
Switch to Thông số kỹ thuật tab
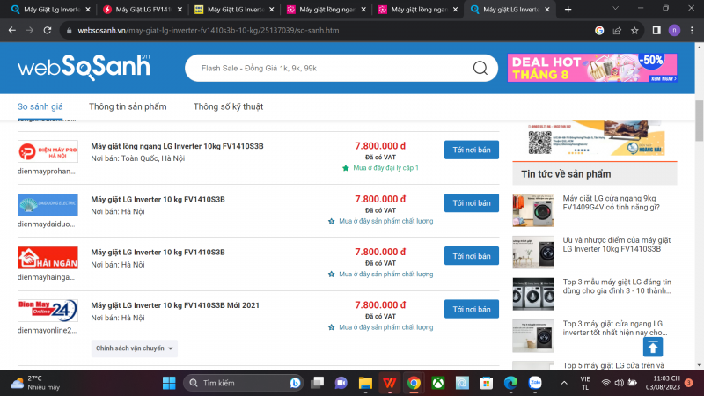pos(228,106)
